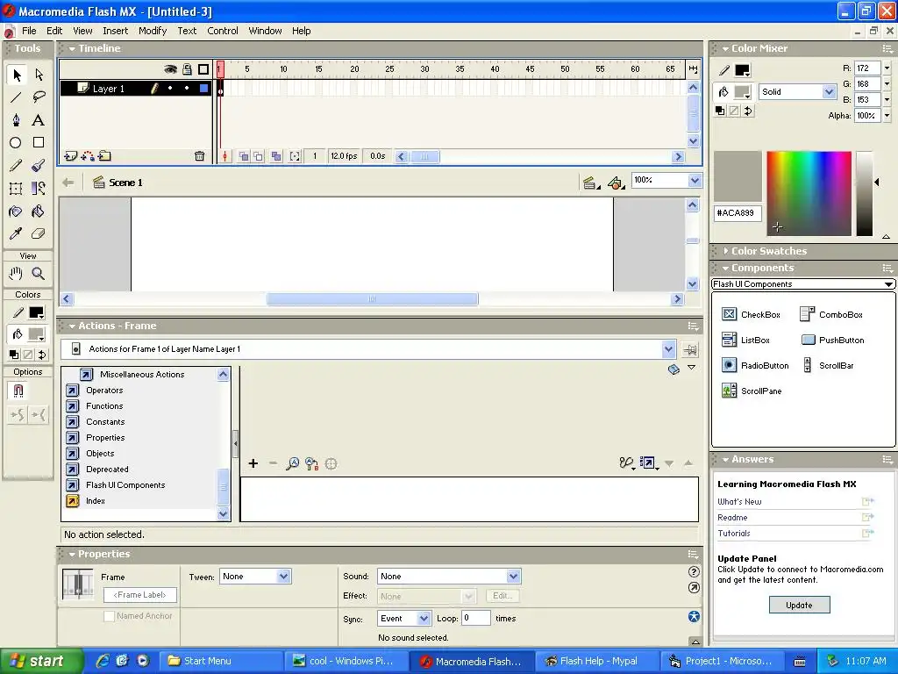Open the File menu
Screen dimensions: 898x674
point(29,31)
